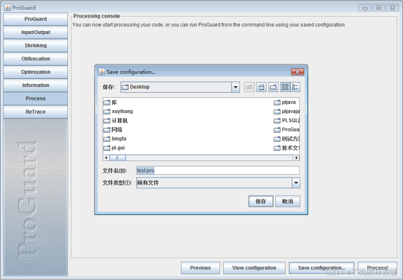Viewport: 403px width, 280px height.
Task: Select the 技术文 folder
Action: tap(287, 148)
